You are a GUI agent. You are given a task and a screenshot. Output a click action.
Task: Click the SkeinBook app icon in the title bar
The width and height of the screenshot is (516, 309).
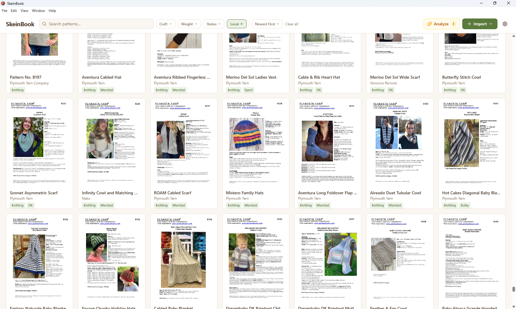tap(3, 3)
